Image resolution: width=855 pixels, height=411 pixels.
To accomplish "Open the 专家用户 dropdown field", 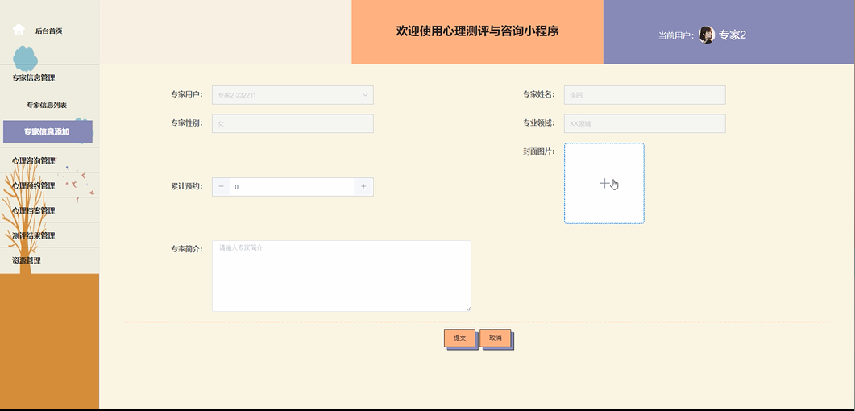I will (x=293, y=95).
